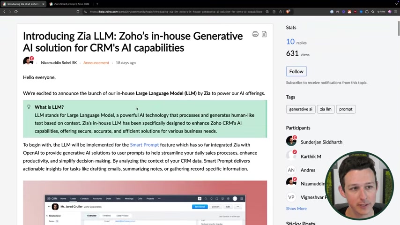The width and height of the screenshot is (400, 225).
Task: Expand the tab list chevron
Action: coord(396,4)
